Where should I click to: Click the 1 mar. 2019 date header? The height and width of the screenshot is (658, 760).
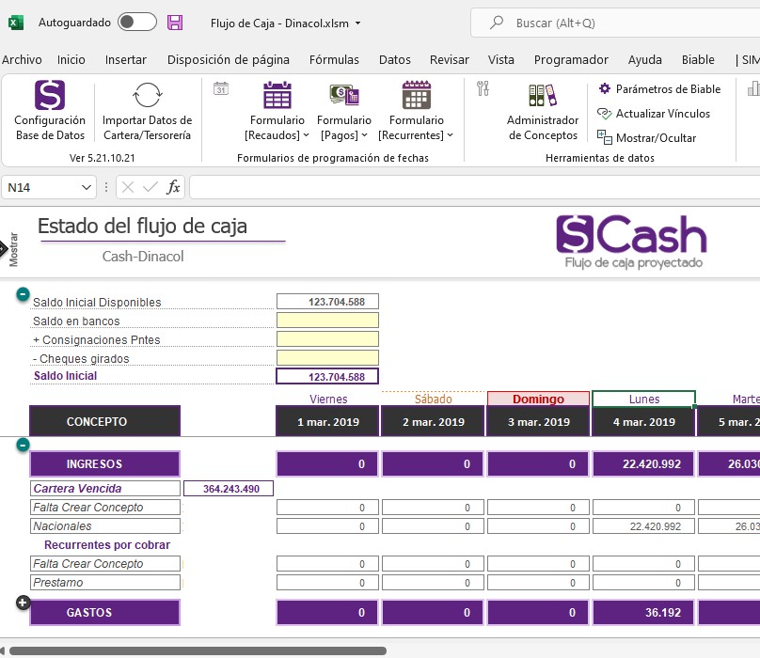tap(327, 421)
